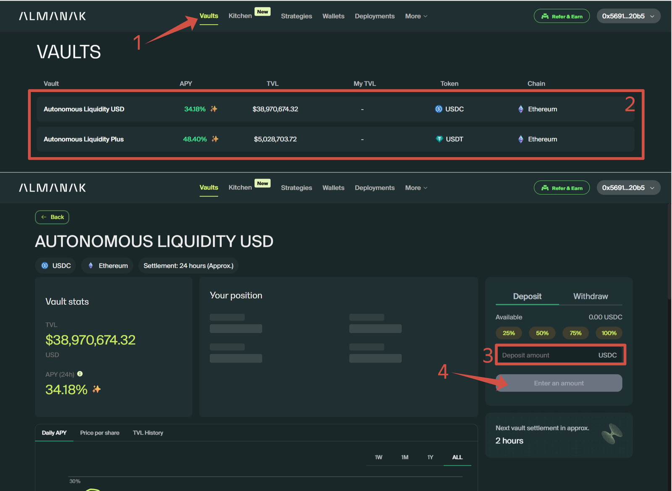
Task: Click the swirl icon in vault settlement card
Action: [x=612, y=434]
